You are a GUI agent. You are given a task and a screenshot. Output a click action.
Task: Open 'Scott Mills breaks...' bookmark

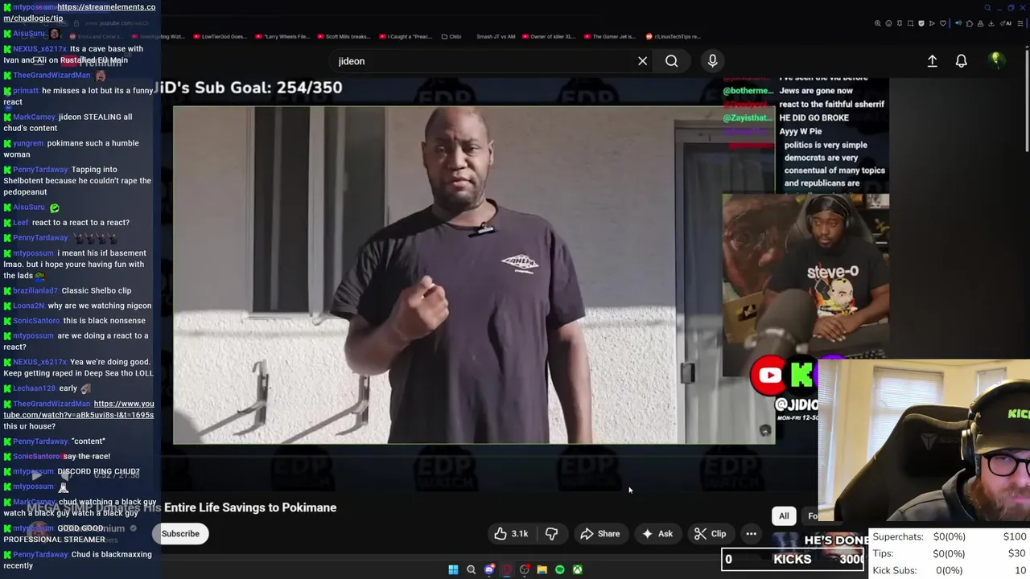pos(343,36)
